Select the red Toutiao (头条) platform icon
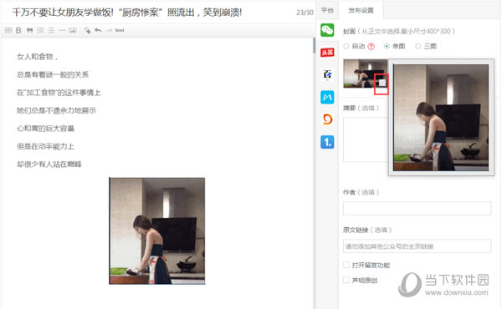 (327, 53)
